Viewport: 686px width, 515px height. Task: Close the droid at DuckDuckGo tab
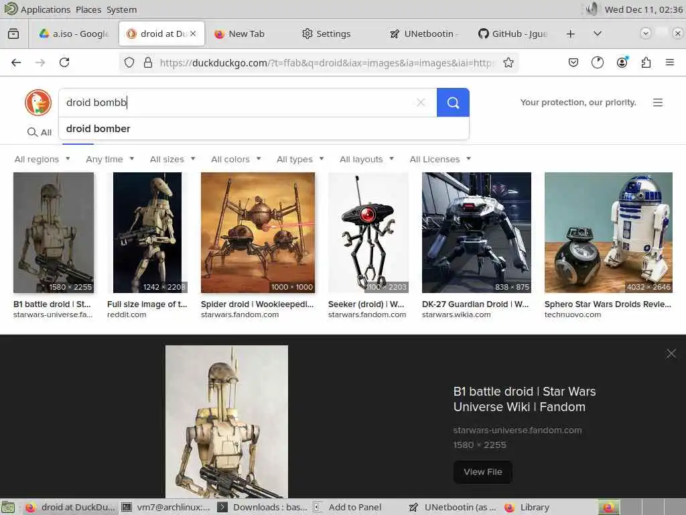(x=193, y=34)
